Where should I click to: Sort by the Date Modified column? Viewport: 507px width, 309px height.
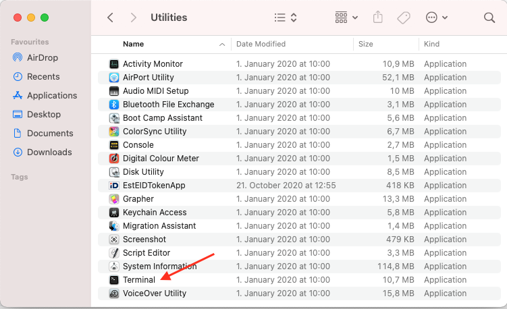coord(261,44)
